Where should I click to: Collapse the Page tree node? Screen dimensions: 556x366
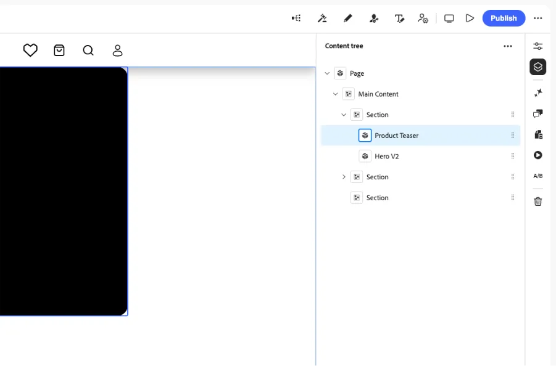327,73
